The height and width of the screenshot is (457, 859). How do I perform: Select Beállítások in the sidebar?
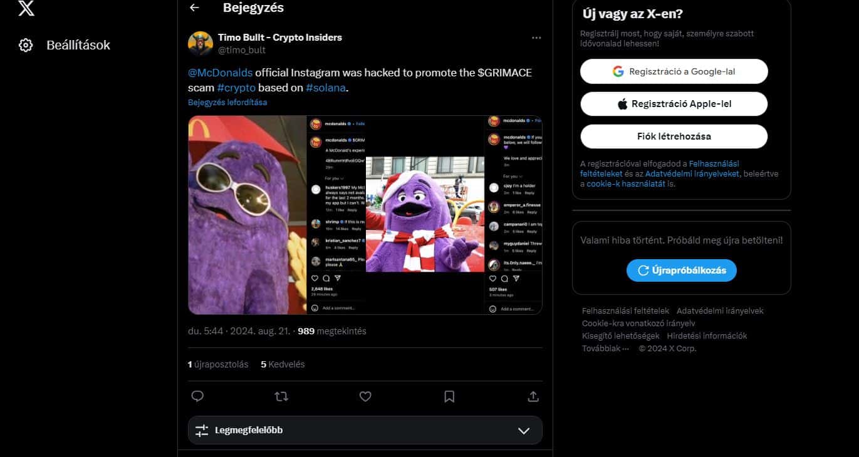[78, 44]
